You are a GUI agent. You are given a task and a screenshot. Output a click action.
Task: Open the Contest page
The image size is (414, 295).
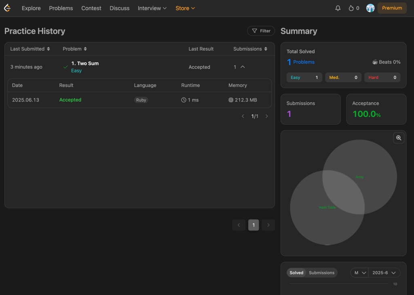pos(91,8)
